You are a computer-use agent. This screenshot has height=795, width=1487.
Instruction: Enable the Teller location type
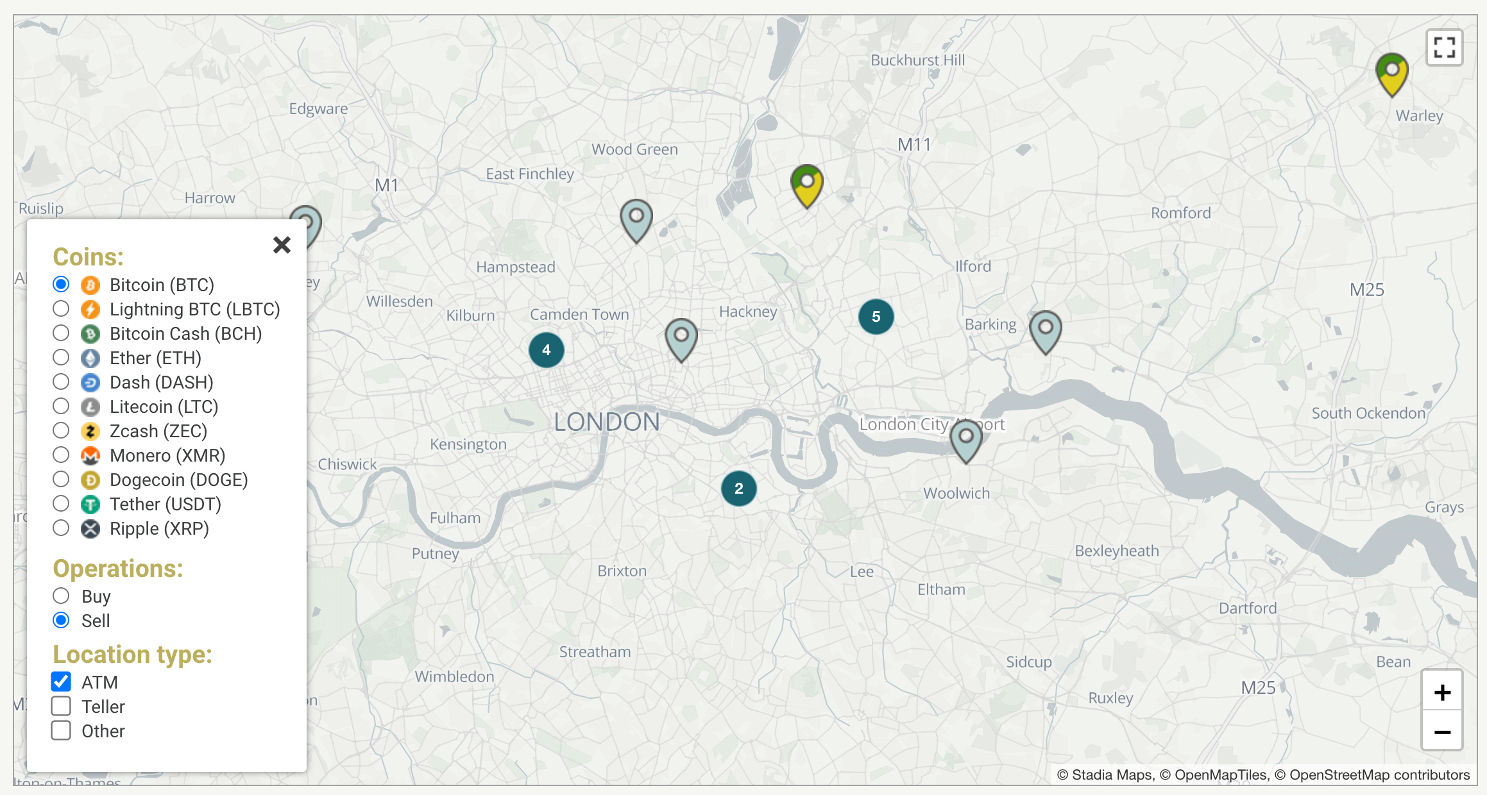61,706
